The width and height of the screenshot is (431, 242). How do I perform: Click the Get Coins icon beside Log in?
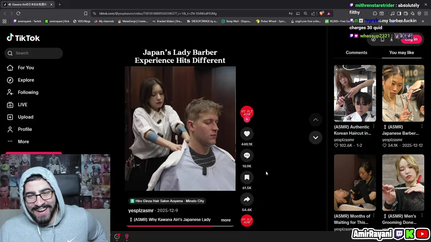tap(373, 39)
